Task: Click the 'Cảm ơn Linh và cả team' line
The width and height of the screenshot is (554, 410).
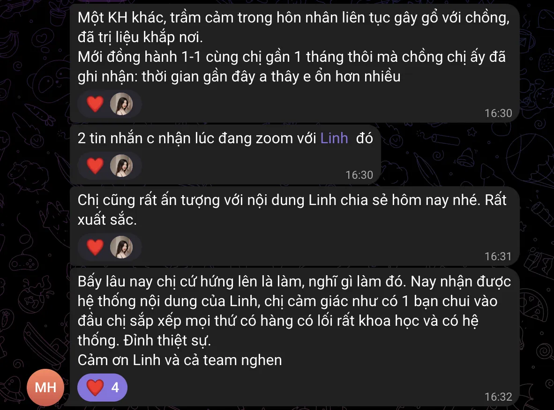Action: click(x=180, y=360)
